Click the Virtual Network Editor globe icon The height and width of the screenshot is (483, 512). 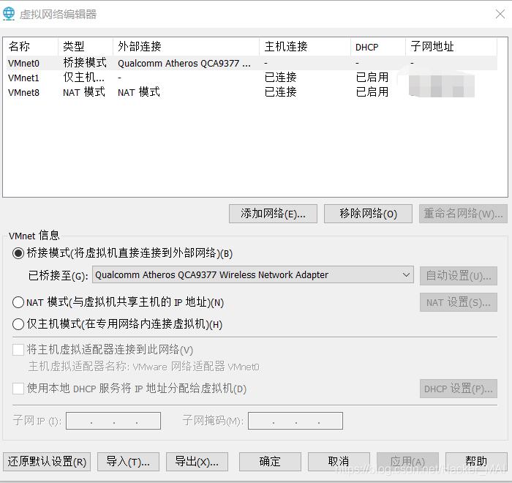click(x=9, y=14)
